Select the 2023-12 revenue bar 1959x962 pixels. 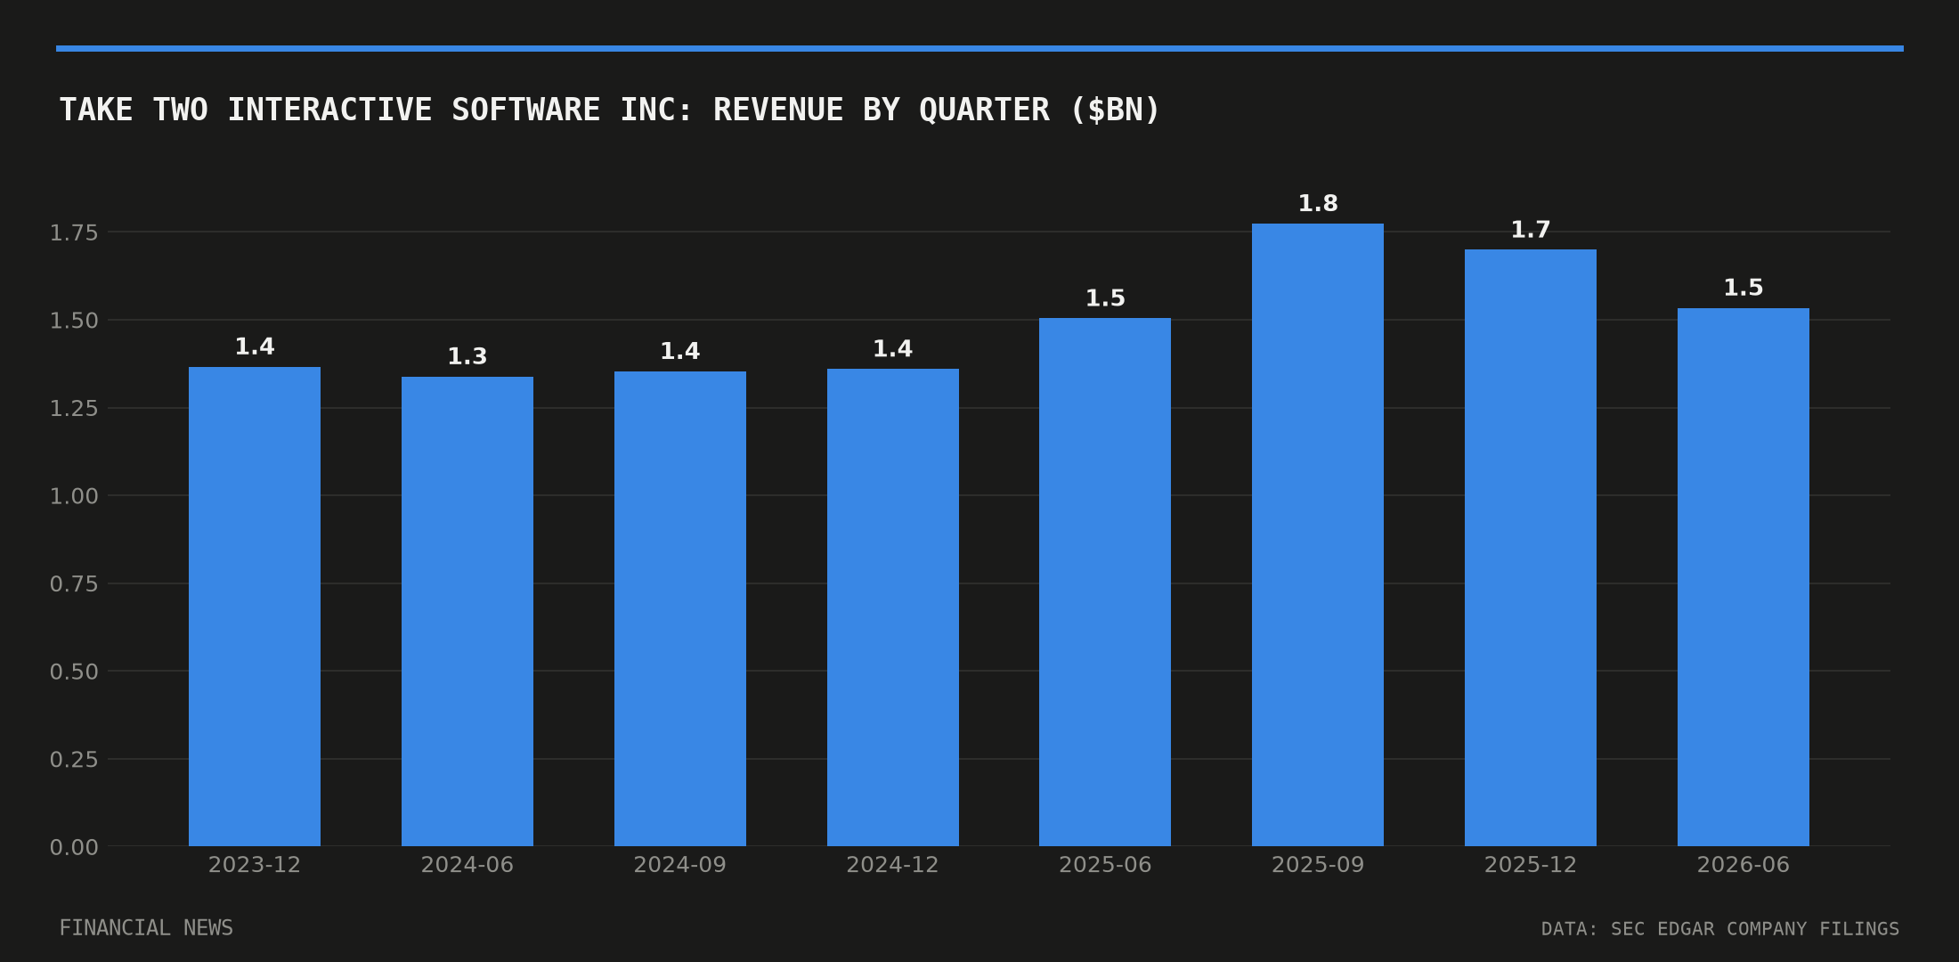coord(255,607)
